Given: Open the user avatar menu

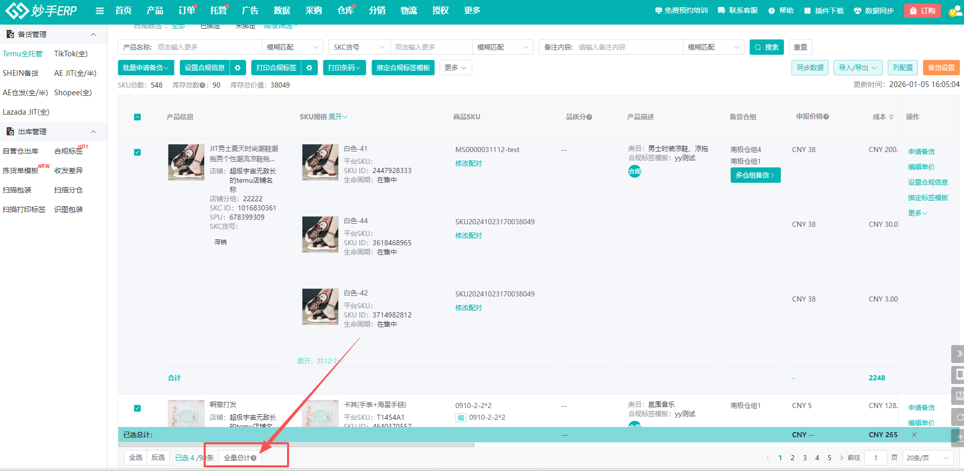Looking at the screenshot, I should pos(955,11).
